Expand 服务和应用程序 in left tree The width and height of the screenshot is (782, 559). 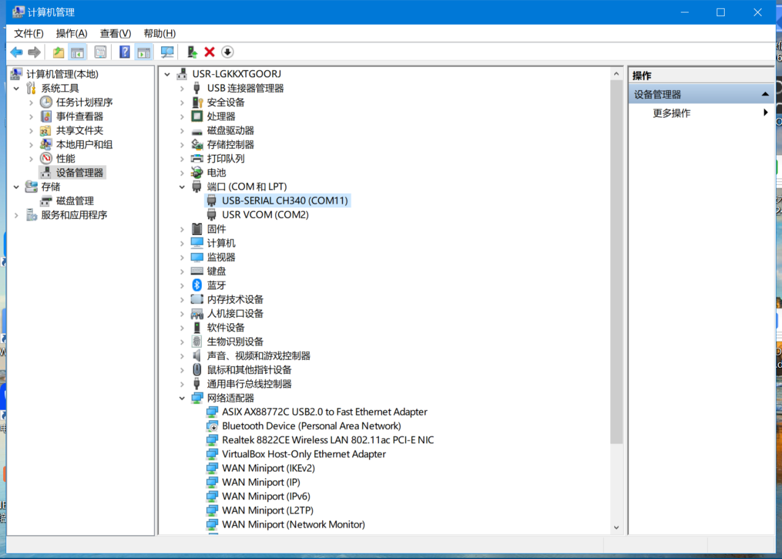coord(17,215)
